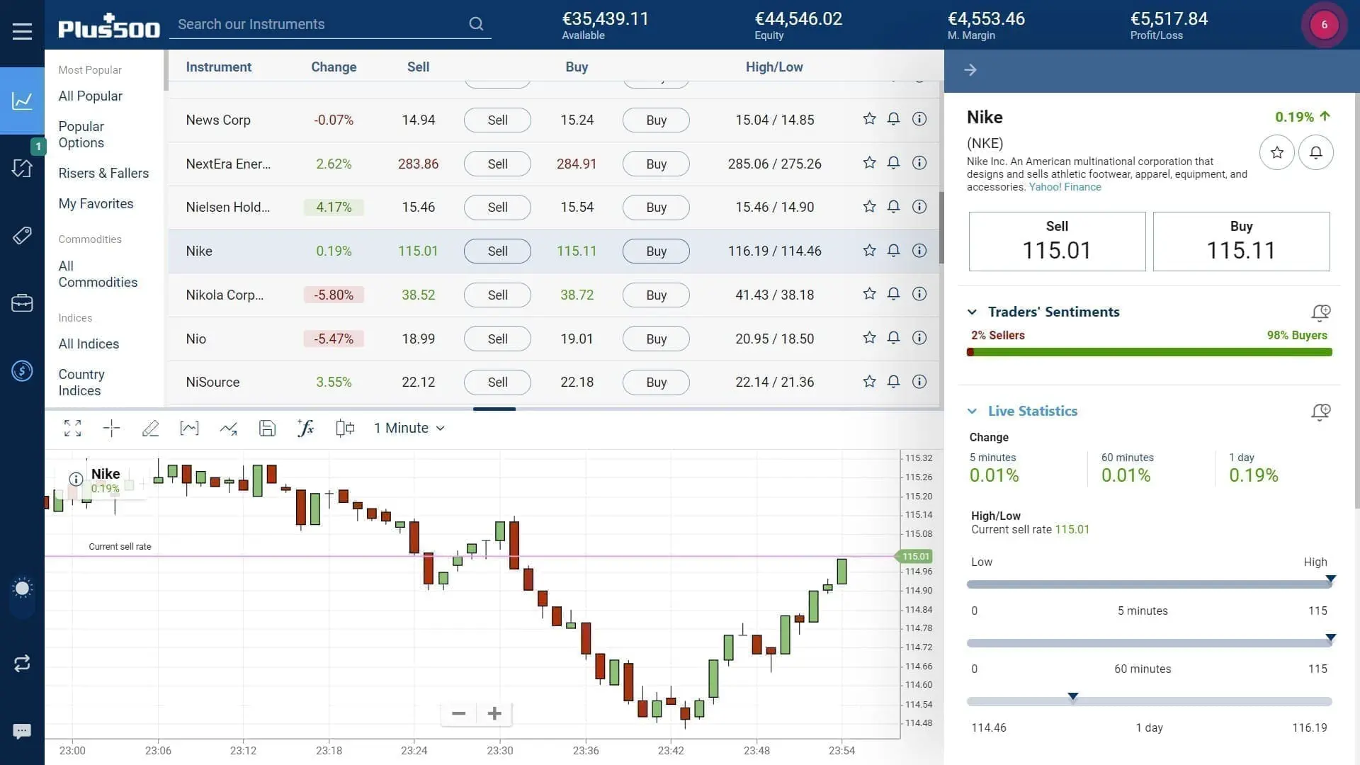
Task: Select the pencil drawing tool above the chart
Action: [x=151, y=428]
